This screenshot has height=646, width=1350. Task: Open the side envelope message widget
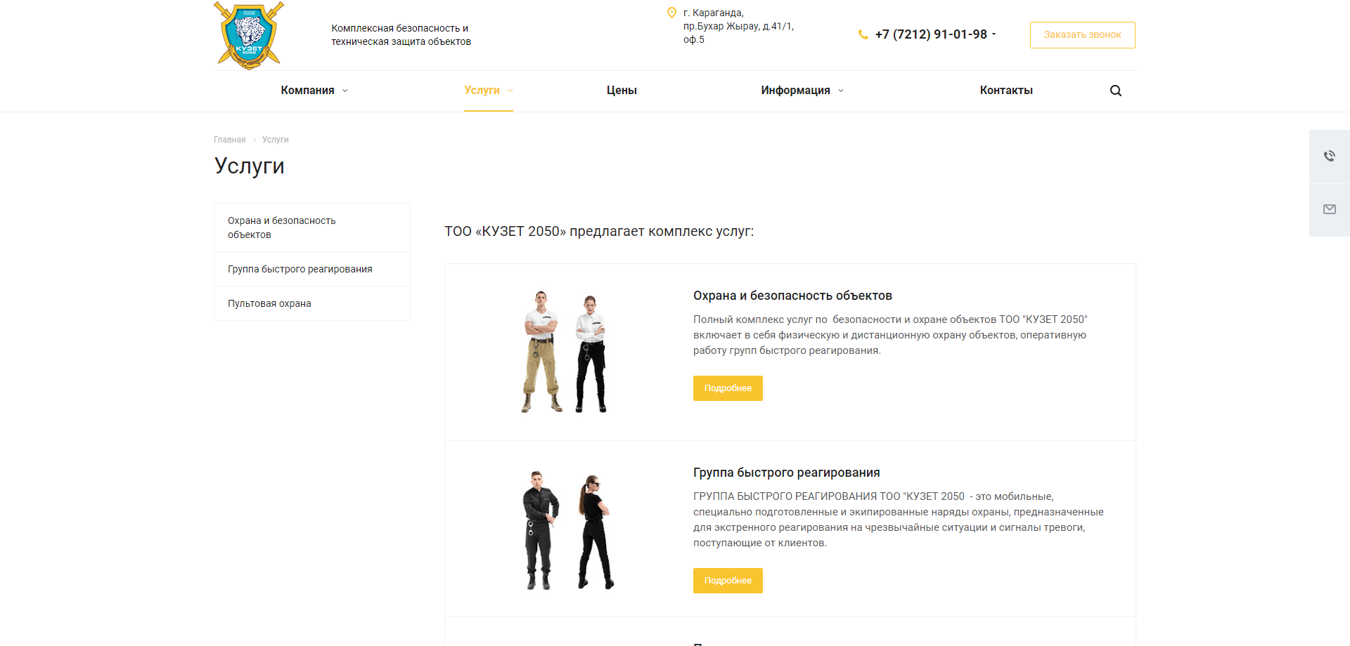coord(1330,209)
